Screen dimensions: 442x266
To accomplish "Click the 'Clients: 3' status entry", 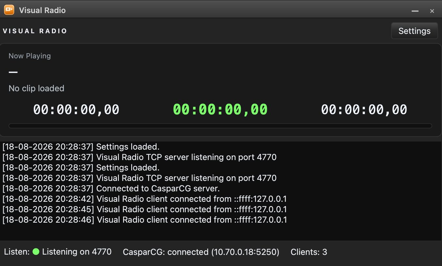I will pos(309,252).
